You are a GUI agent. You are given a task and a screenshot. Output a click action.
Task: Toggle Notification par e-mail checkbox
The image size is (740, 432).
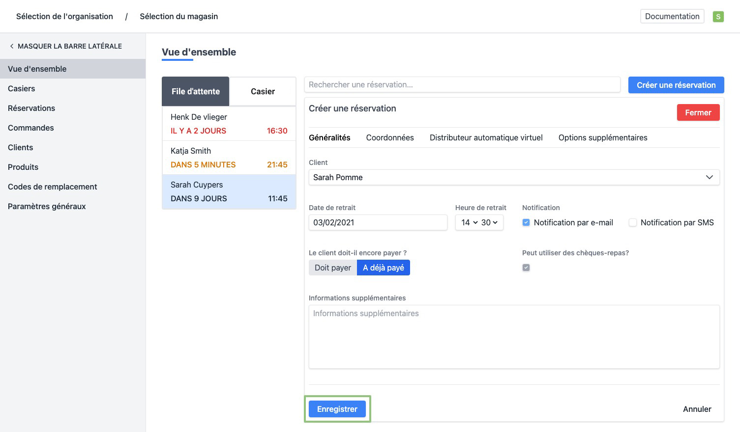pyautogui.click(x=526, y=222)
